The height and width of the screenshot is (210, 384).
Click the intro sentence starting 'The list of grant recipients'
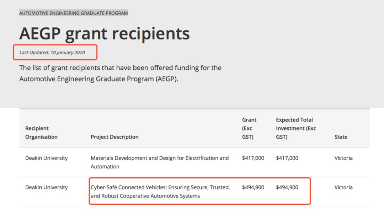[120, 68]
